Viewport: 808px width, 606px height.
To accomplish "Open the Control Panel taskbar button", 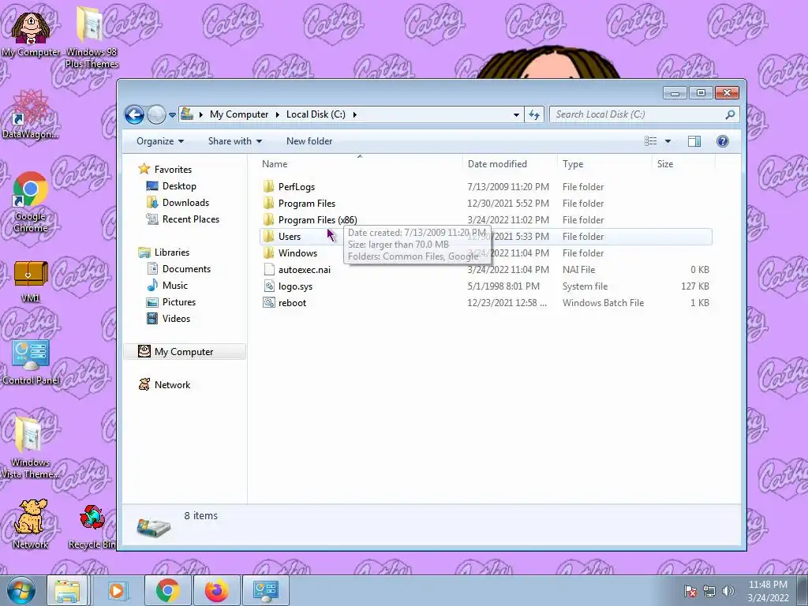I will pyautogui.click(x=265, y=590).
